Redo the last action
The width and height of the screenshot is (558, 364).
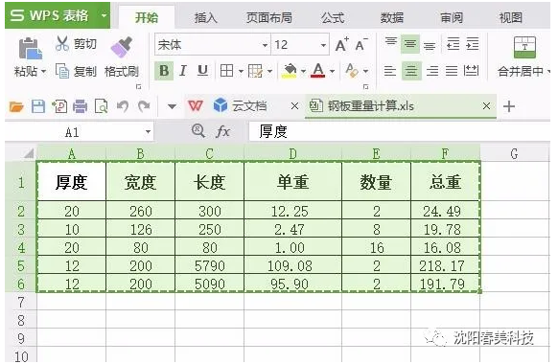pyautogui.click(x=144, y=106)
